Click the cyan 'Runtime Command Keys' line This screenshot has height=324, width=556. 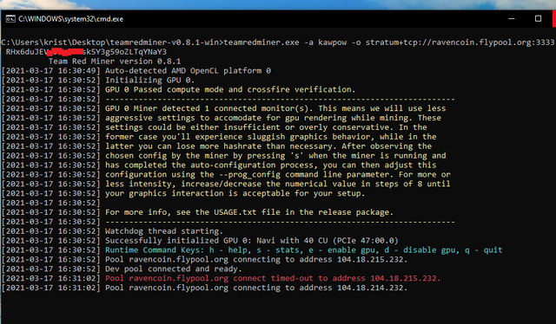click(x=303, y=250)
